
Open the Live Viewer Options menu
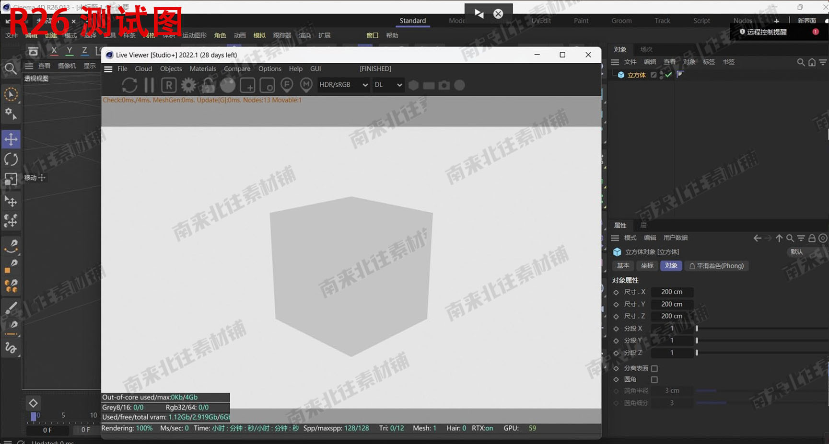[269, 69]
